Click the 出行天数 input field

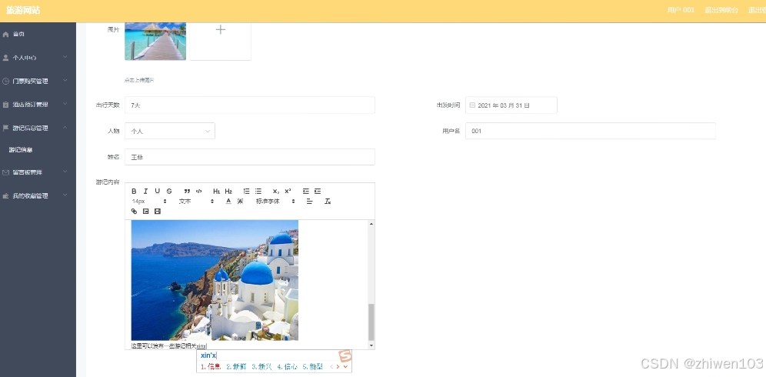pos(250,105)
